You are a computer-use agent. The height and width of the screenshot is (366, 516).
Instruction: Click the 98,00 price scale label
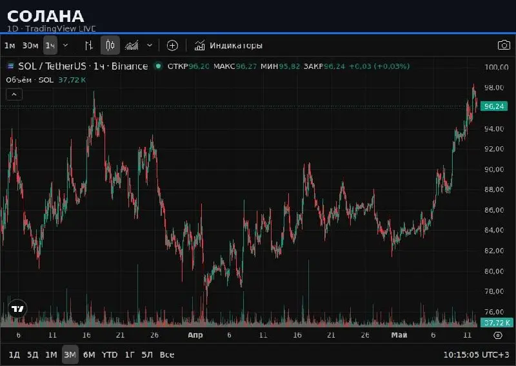click(494, 88)
